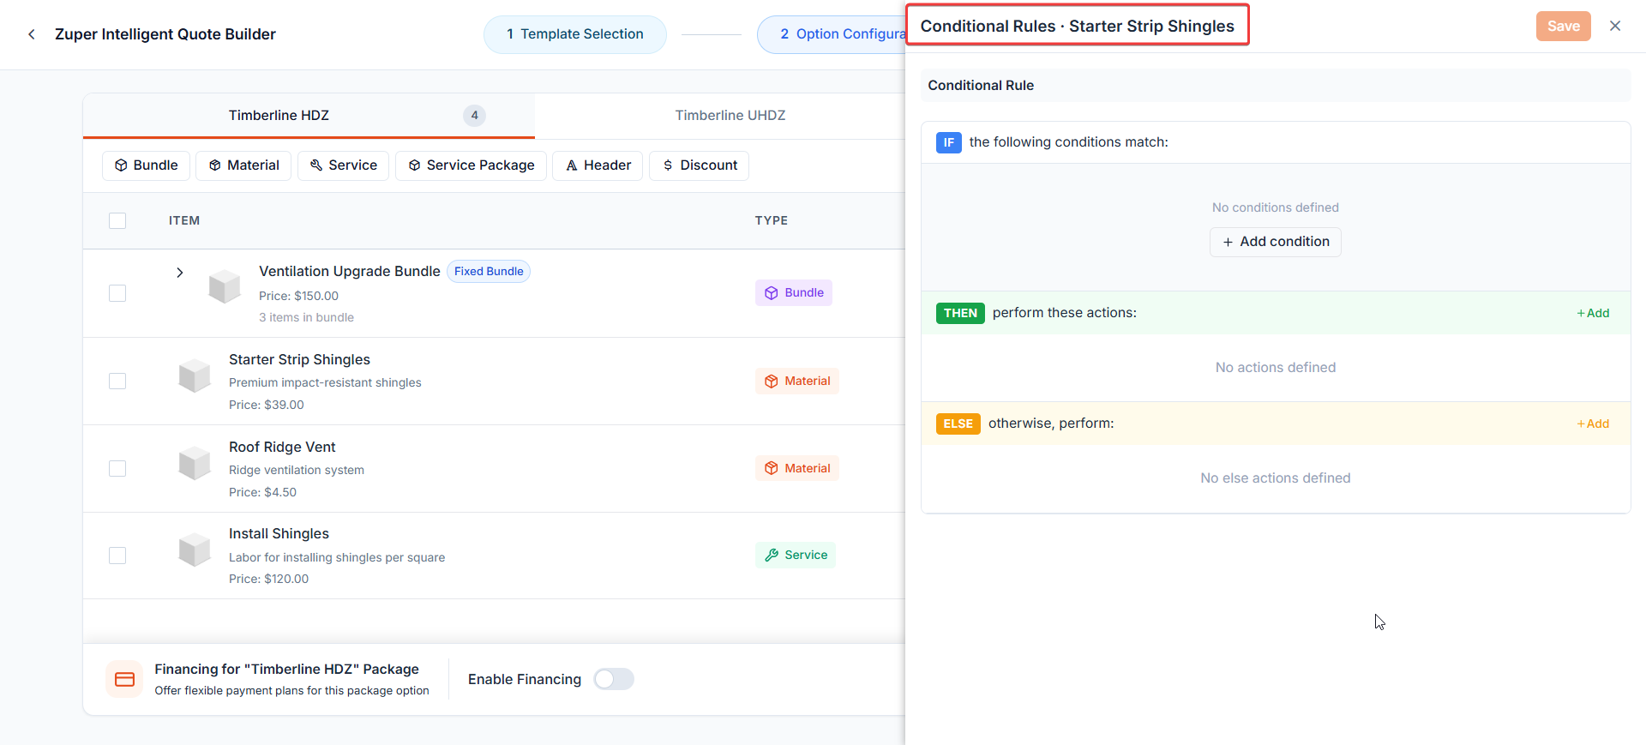The image size is (1646, 745).
Task: Add a Header row
Action: coord(598,165)
